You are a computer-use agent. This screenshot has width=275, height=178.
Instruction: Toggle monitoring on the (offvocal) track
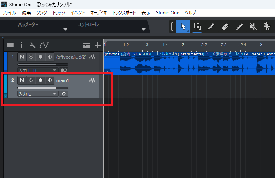pos(50,57)
